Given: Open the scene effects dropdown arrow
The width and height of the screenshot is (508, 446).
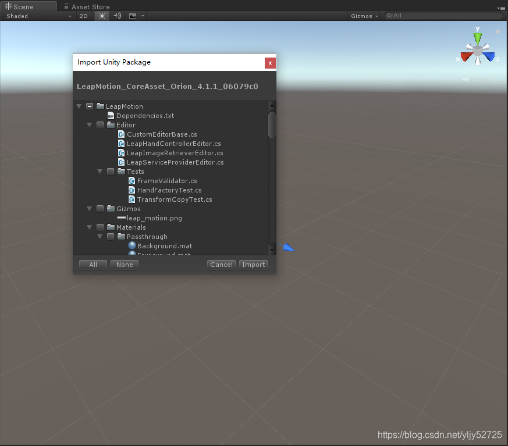Looking at the screenshot, I should coord(143,16).
